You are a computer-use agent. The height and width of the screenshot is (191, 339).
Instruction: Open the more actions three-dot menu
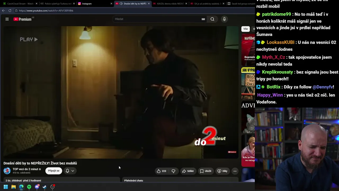tap(235, 171)
